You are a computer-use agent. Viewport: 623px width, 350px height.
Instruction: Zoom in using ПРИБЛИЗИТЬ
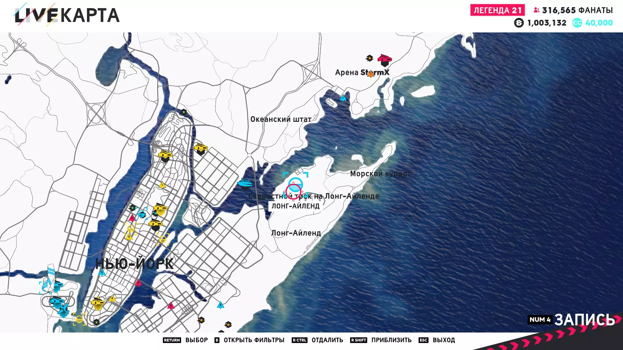[391, 340]
